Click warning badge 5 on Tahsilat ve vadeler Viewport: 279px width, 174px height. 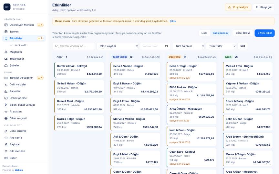click(40, 78)
